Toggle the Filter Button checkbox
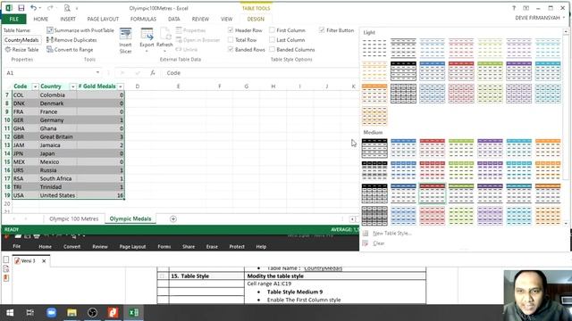This screenshot has width=572, height=321. pos(322,30)
